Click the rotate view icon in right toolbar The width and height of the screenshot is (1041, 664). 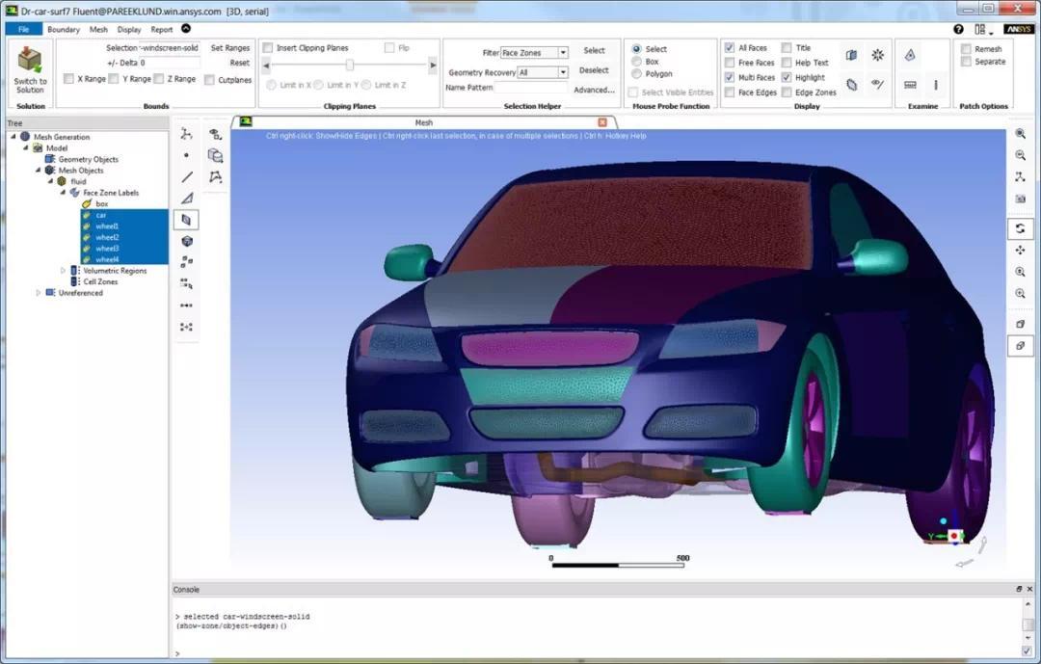point(1020,228)
